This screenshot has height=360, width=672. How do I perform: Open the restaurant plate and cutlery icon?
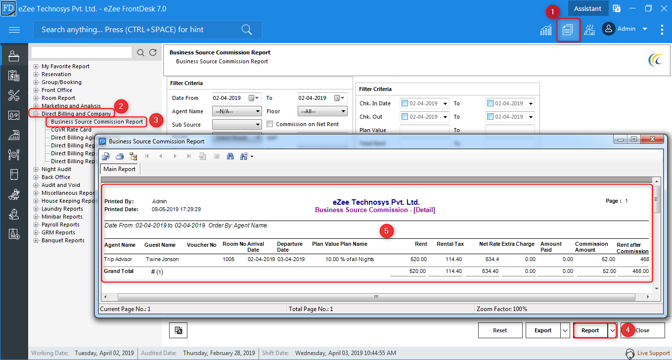14,155
